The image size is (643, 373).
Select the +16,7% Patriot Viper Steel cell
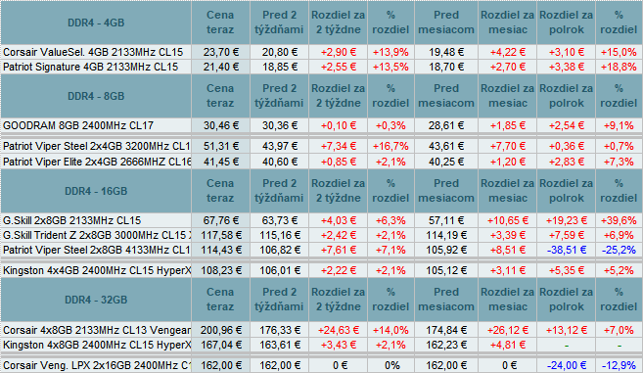click(x=390, y=147)
